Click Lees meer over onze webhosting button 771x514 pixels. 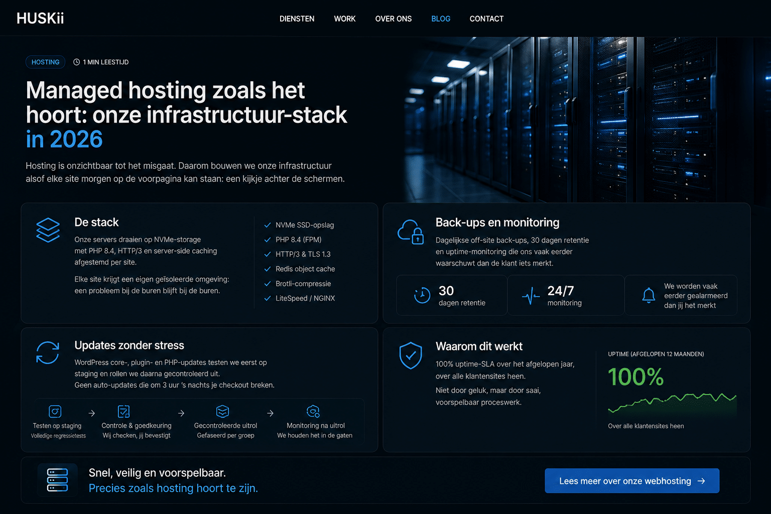point(632,481)
